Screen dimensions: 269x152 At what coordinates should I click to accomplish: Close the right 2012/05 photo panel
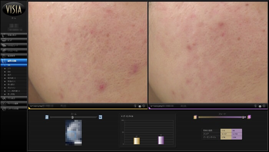(260, 106)
